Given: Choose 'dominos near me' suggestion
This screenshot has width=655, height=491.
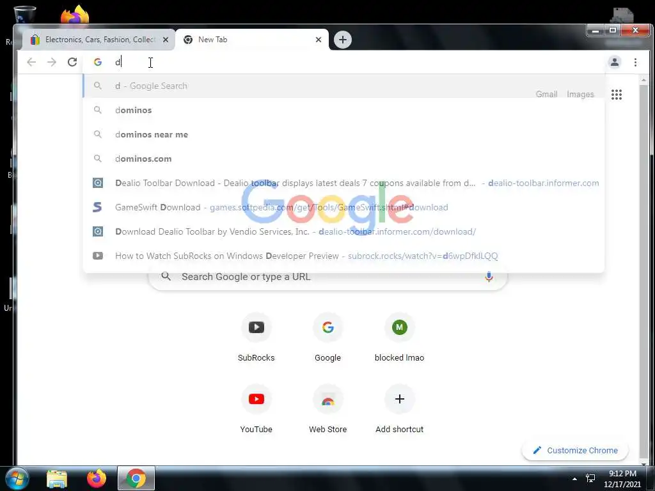Looking at the screenshot, I should pos(343,134).
